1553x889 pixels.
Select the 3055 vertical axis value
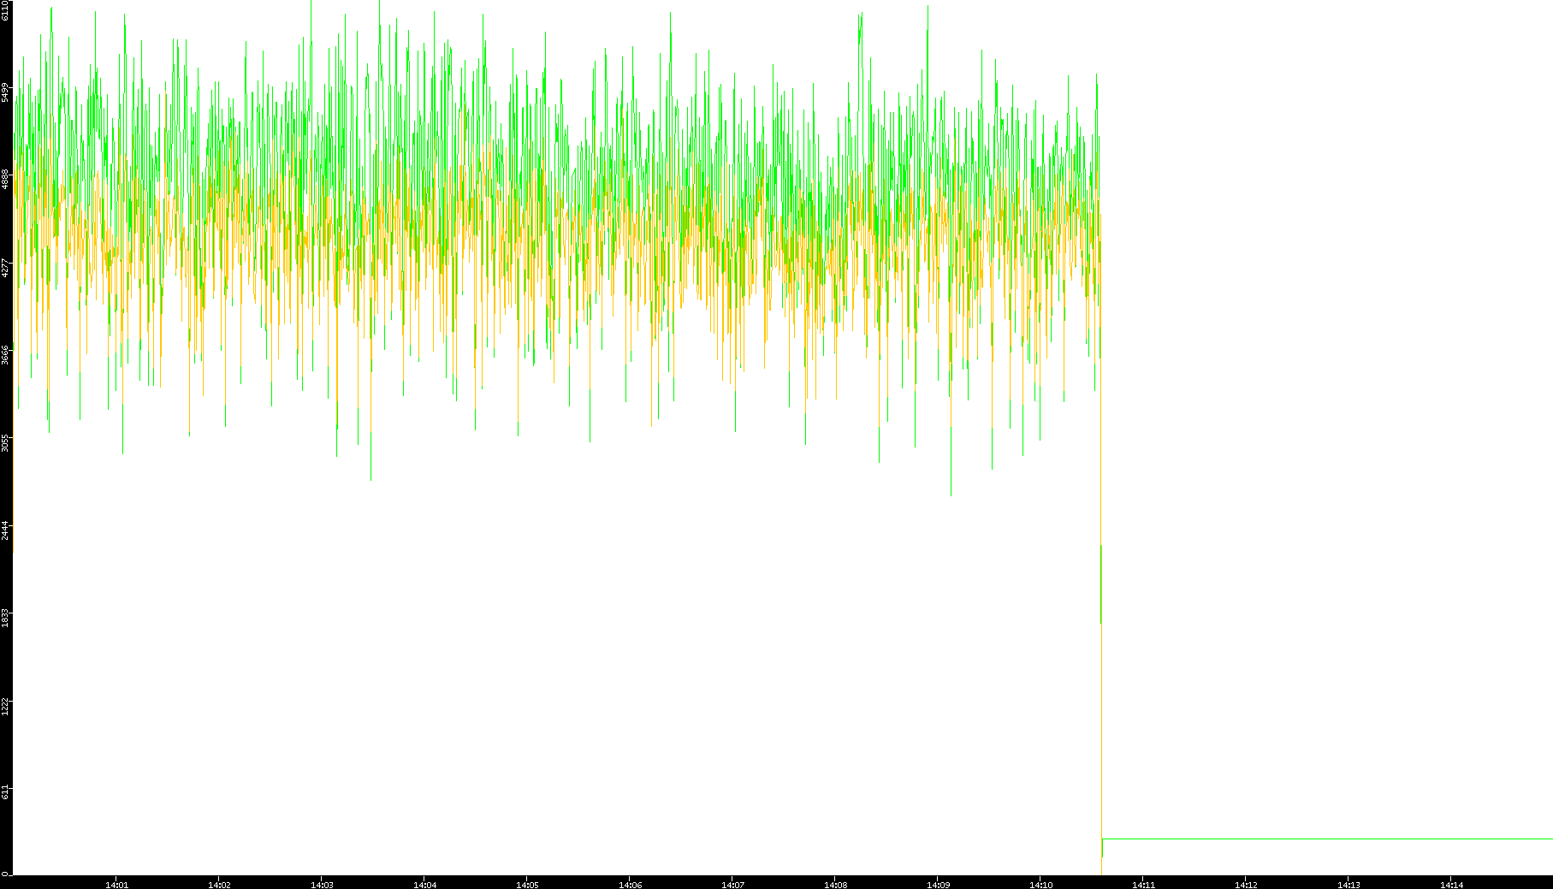coord(5,442)
